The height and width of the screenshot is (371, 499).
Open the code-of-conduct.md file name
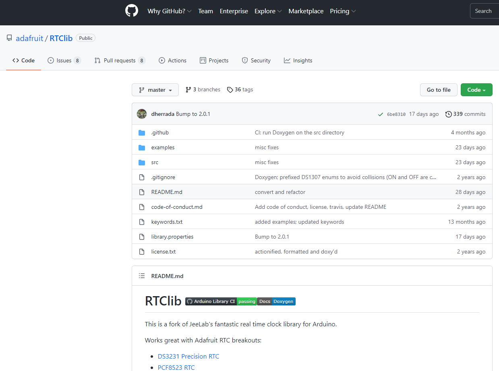(x=177, y=207)
